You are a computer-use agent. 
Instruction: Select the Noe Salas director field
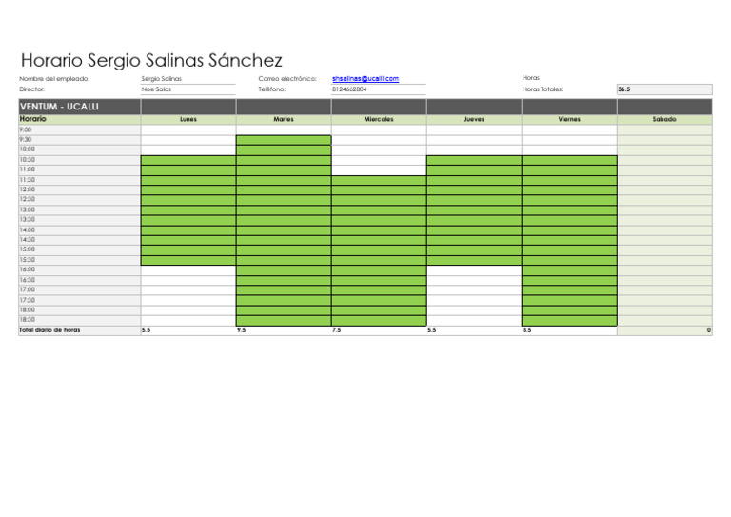point(188,89)
